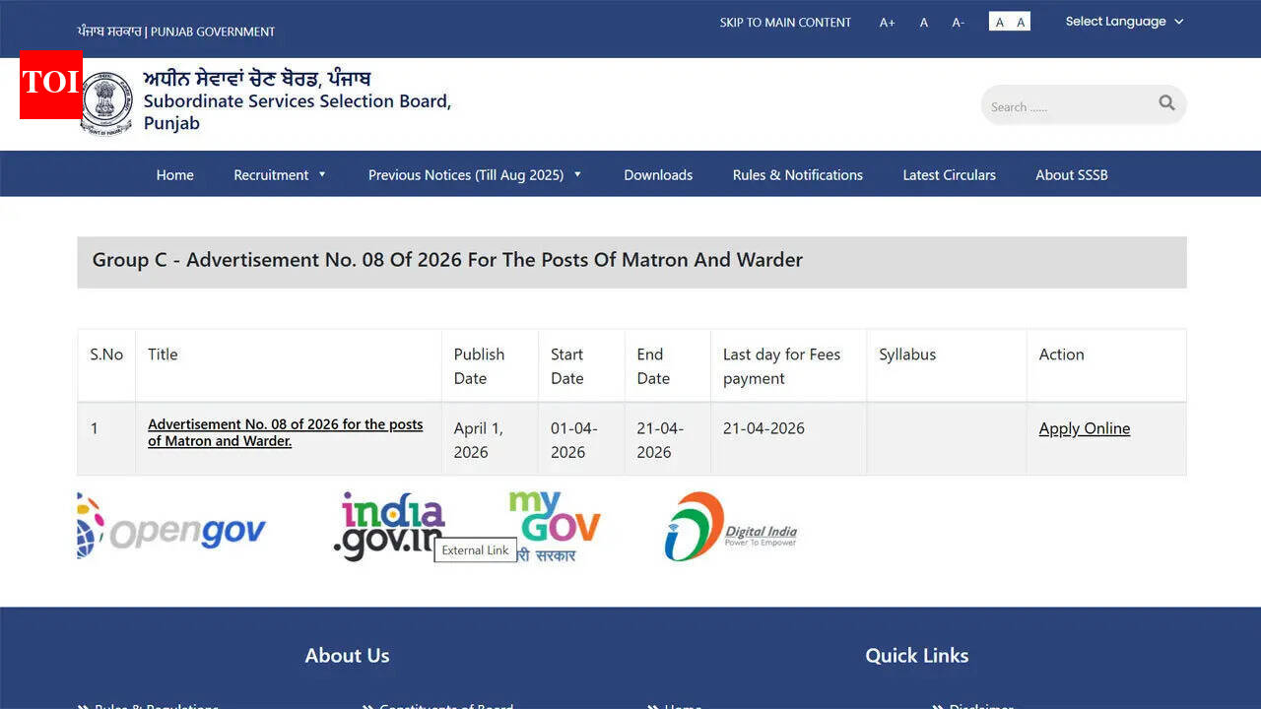Open the Digital India logo link
The width and height of the screenshot is (1261, 709).
point(730,528)
